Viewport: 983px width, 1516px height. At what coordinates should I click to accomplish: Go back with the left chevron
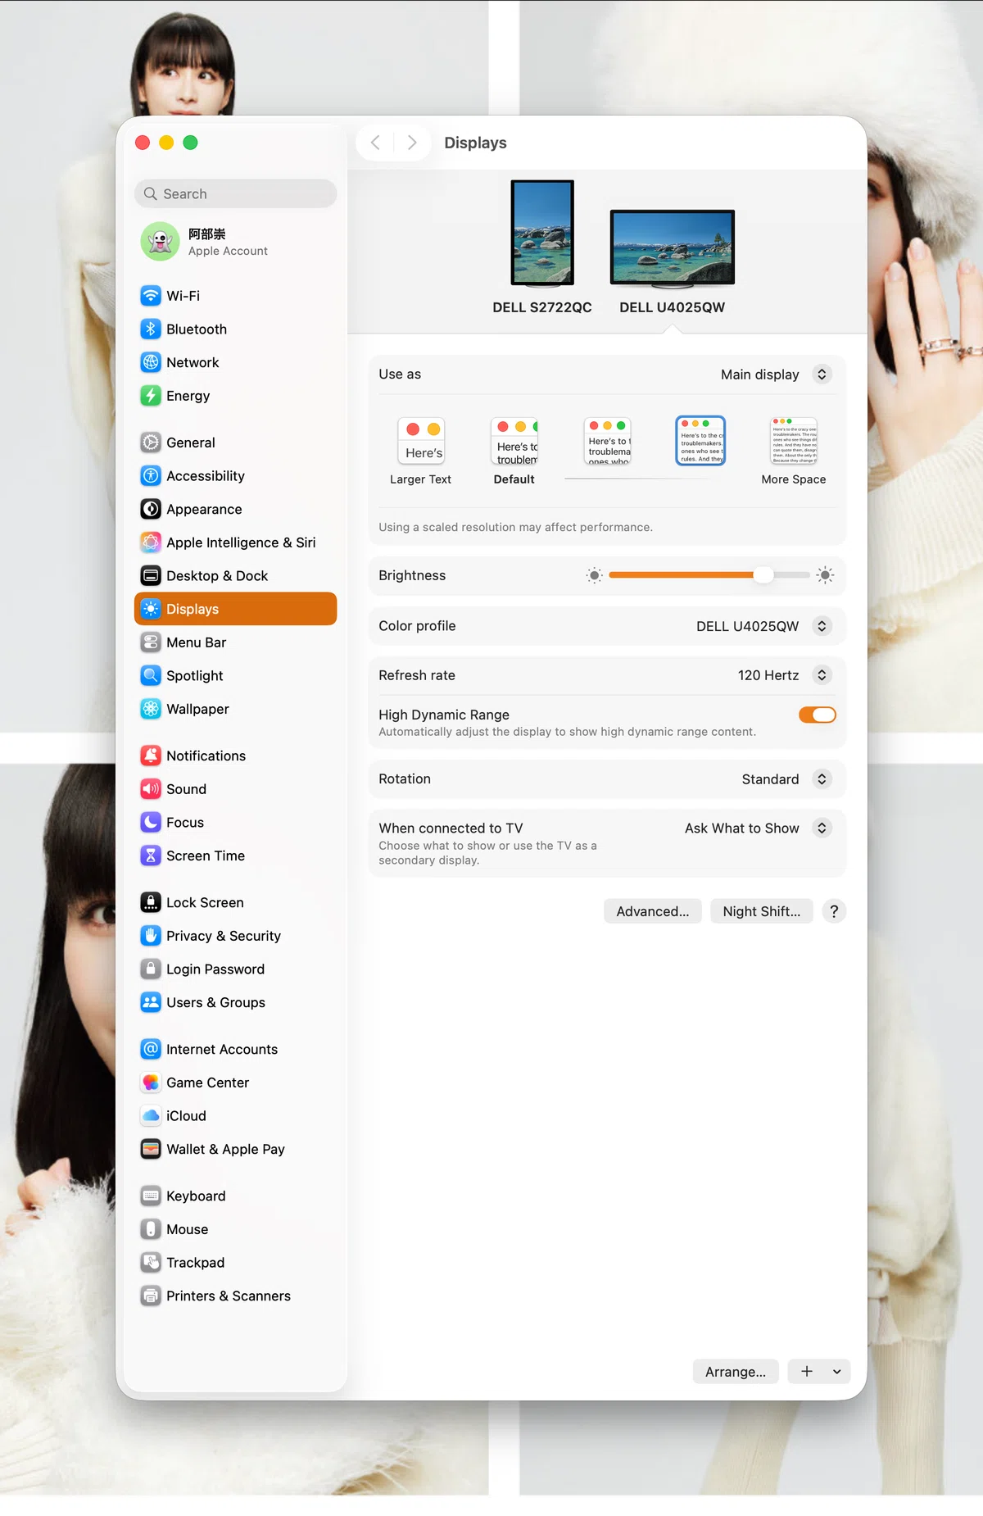pyautogui.click(x=375, y=143)
